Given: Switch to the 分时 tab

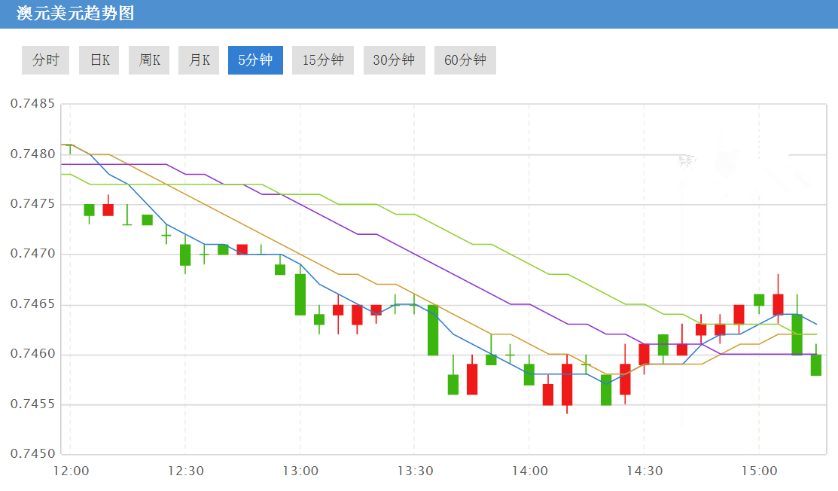Looking at the screenshot, I should (45, 60).
